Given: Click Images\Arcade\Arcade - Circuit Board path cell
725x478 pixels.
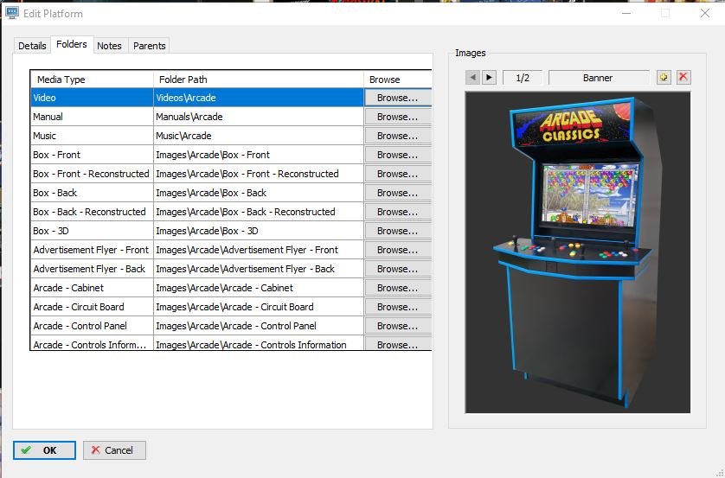Looking at the screenshot, I should [x=259, y=307].
